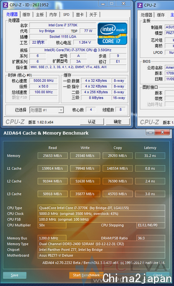This screenshot has height=286, width=174.
Task: Click the second CPU-Z window's Z icon
Action: click(x=140, y=5)
